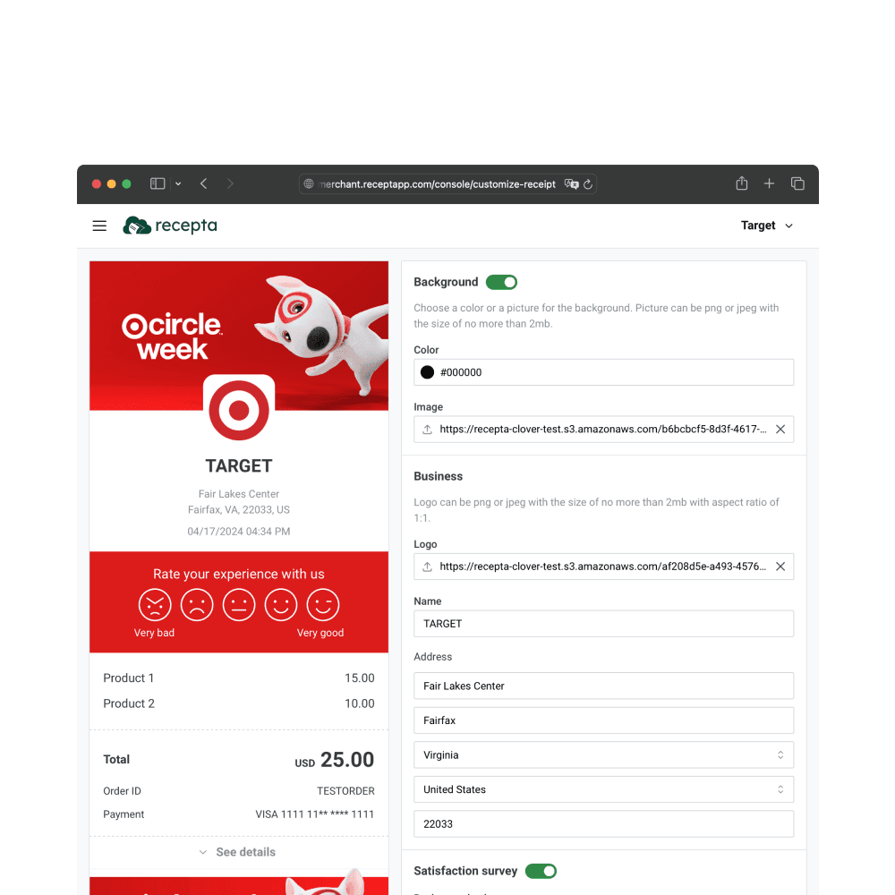Viewport: 895px width, 895px height.
Task: Select the smiling face rating
Action: 281,605
